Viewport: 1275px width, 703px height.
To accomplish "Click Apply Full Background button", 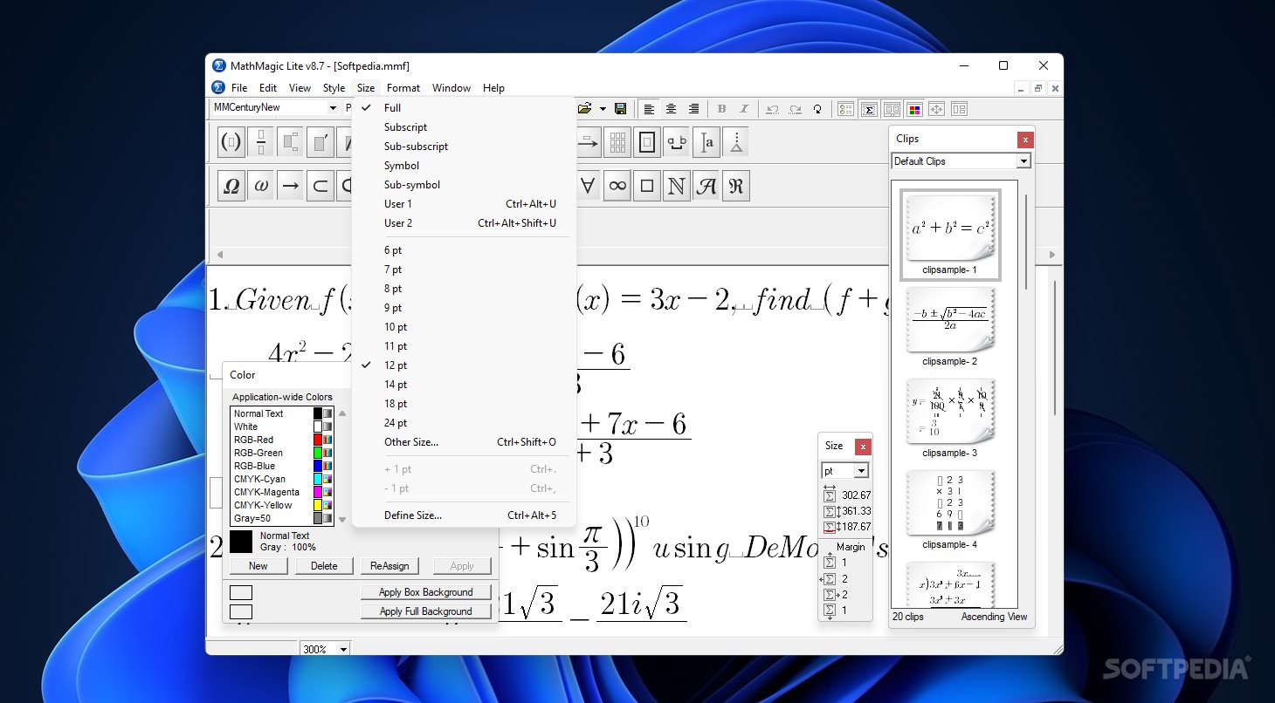I will click(426, 611).
